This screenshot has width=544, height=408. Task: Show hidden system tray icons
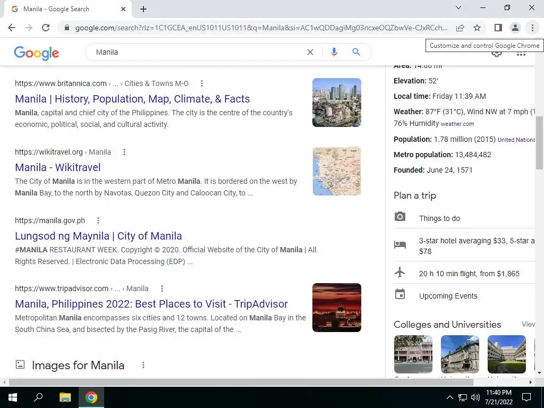[x=449, y=397]
